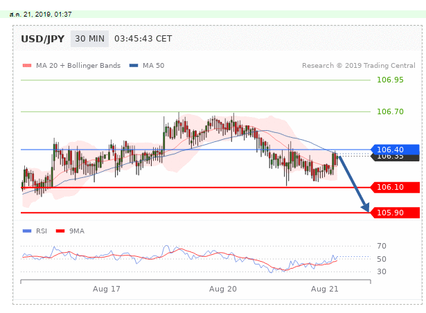Click the red 106.10 support price tag
Image resolution: width=426 pixels, height=313 pixels.
(396, 187)
